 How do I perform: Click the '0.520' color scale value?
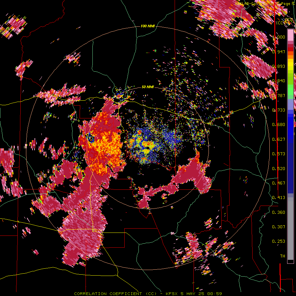[x=279, y=169]
